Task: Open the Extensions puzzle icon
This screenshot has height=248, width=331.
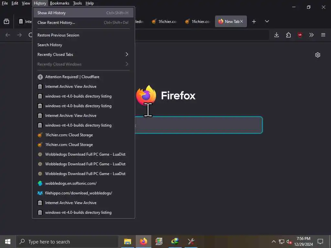Action: pos(288,35)
